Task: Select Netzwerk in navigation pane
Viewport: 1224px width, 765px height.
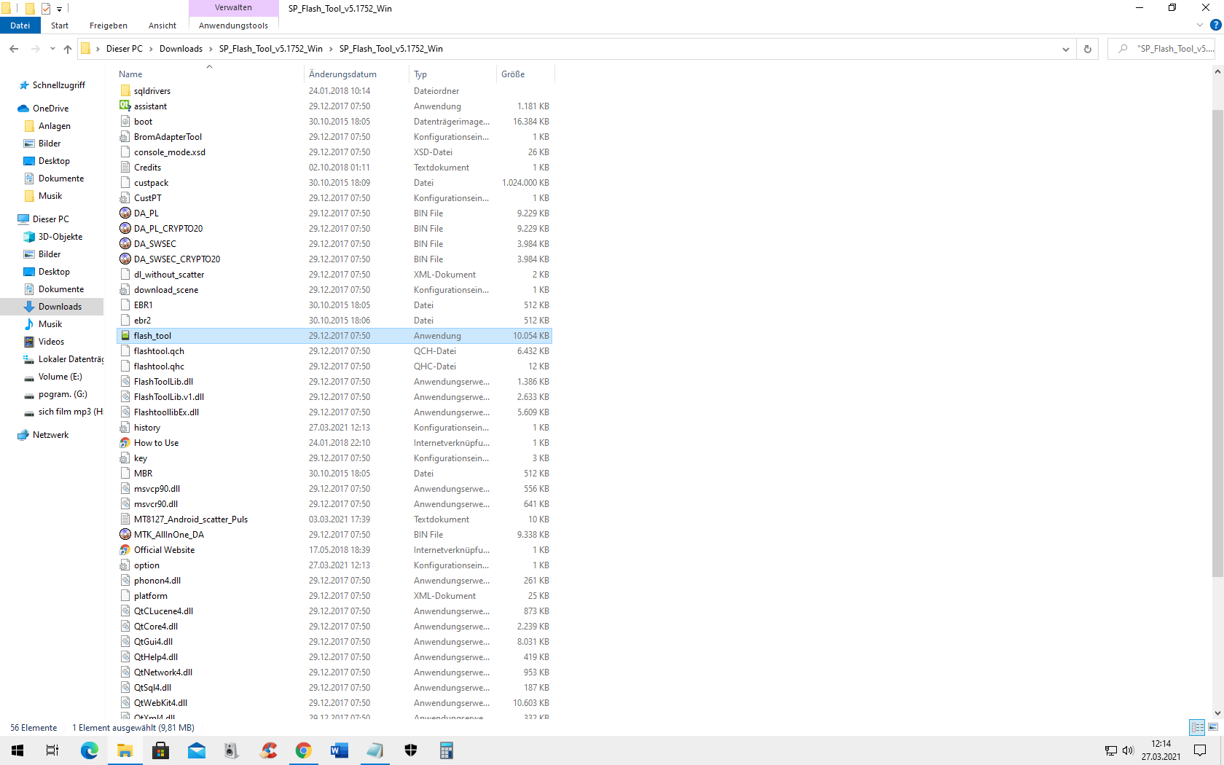Action: pyautogui.click(x=50, y=435)
